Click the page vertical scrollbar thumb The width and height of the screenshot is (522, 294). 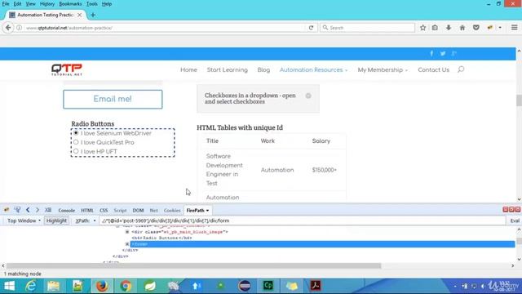click(x=519, y=100)
